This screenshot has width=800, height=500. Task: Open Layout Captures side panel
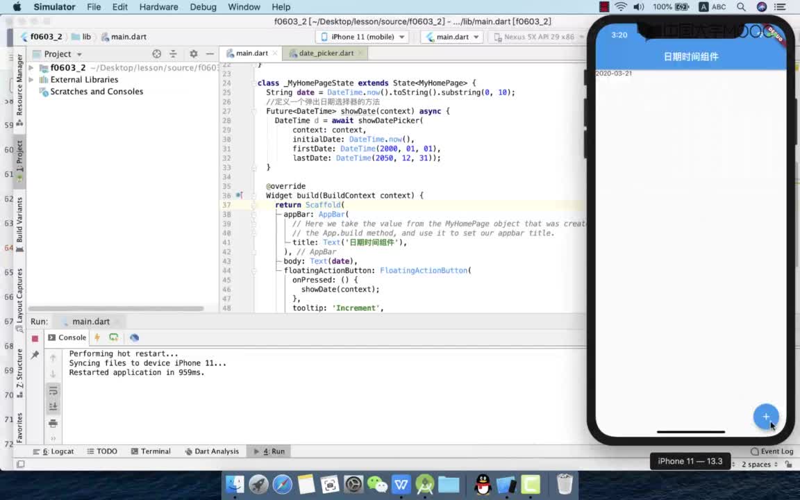[19, 300]
